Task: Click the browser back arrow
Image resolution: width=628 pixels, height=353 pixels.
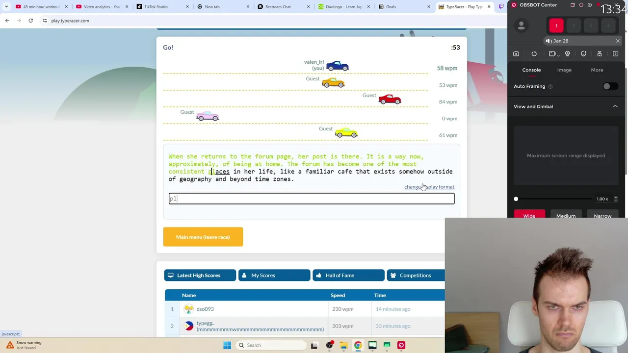Action: [7, 21]
